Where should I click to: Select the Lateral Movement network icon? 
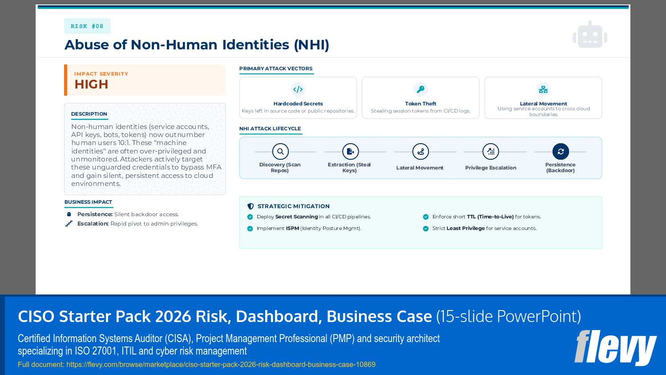(x=543, y=89)
